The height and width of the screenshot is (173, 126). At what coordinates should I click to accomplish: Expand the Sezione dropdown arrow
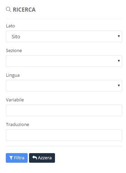coord(119,61)
